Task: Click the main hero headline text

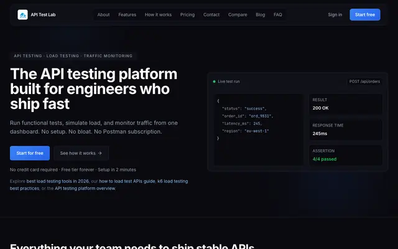Action: coord(94,88)
